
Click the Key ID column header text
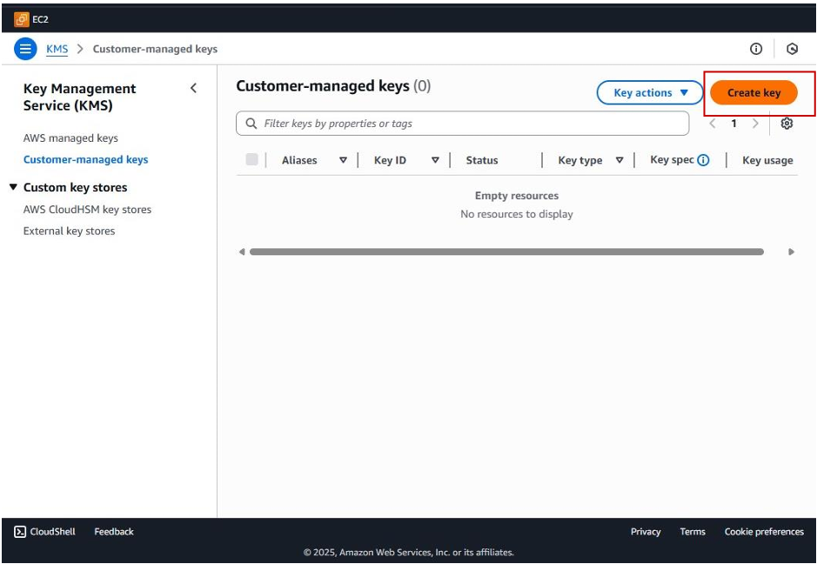(x=390, y=160)
